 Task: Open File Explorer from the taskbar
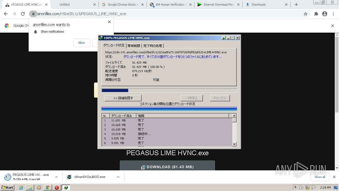coord(30,188)
